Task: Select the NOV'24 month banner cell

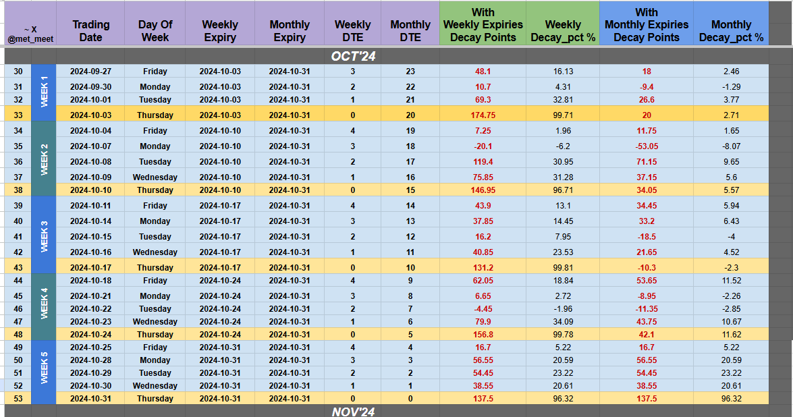Action: pos(353,412)
